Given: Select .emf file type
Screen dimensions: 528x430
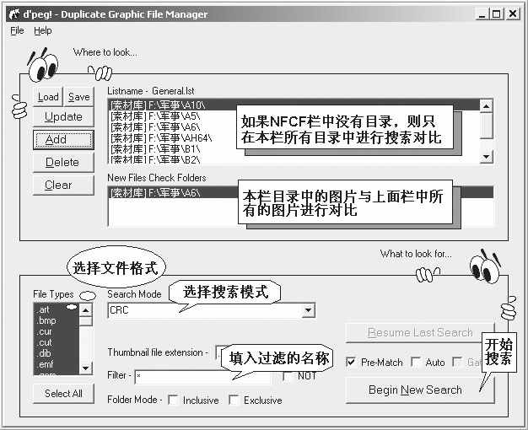Looking at the screenshot, I should (57, 364).
